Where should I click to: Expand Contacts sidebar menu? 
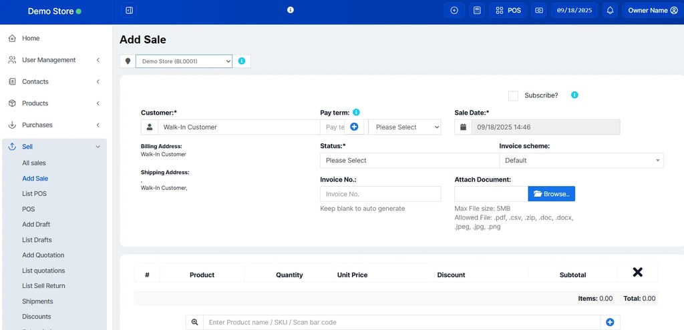tap(55, 82)
